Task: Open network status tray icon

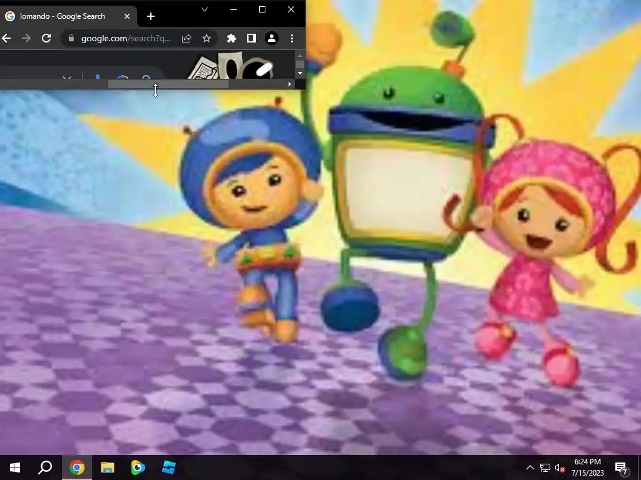Action: tap(545, 467)
